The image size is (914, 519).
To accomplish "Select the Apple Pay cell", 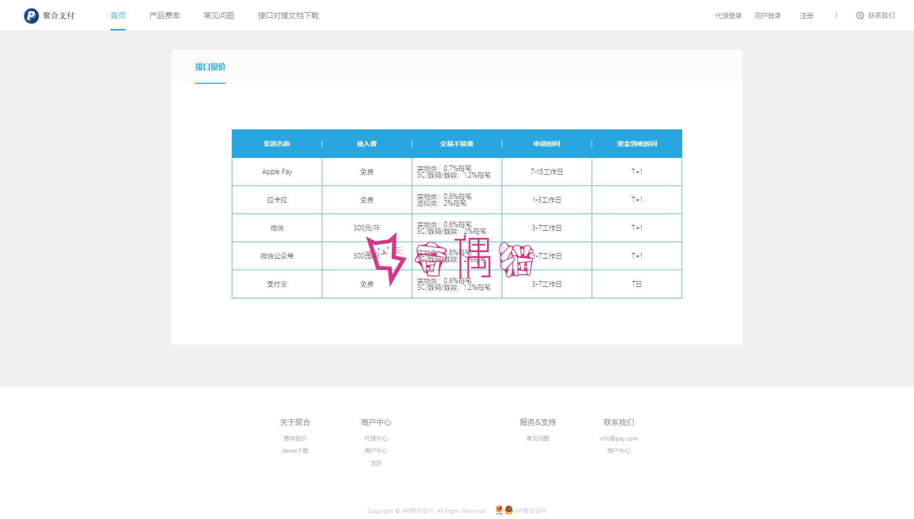I will [277, 172].
